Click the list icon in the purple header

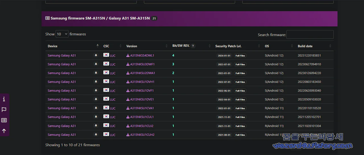coord(47,18)
